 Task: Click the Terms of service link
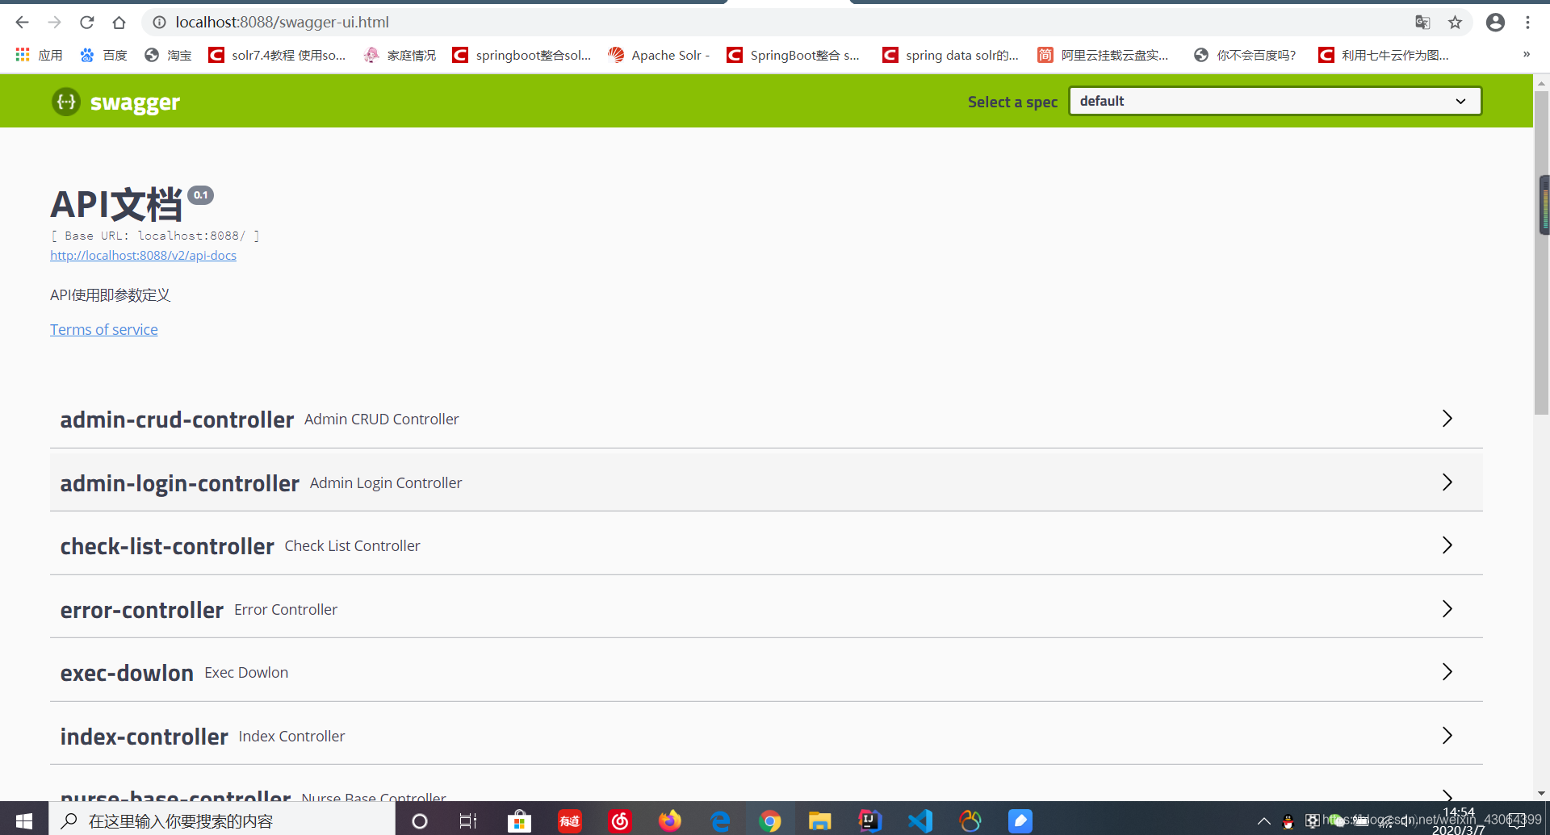[103, 329]
